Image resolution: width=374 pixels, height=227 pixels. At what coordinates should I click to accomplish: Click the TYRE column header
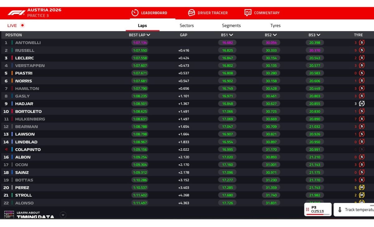click(358, 35)
